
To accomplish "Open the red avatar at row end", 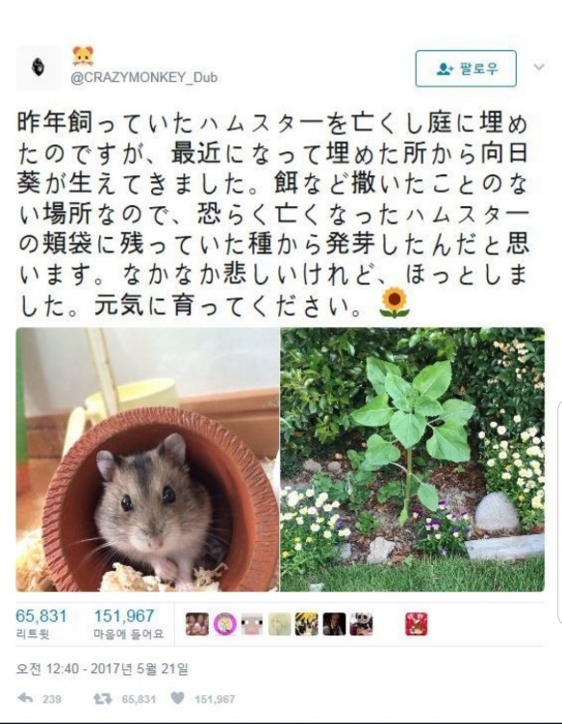I will pos(417,624).
